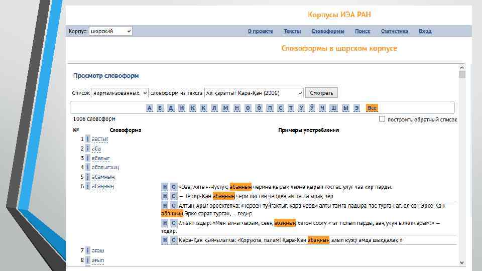Click Н icon of Алтын-Арыг эрбектепча example
This screenshot has width=482, height=271.
coord(165,206)
